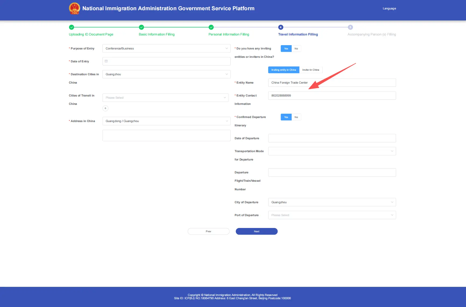Screen dimensions: 466x307
Task: Click the Prev button
Action: 209,231
